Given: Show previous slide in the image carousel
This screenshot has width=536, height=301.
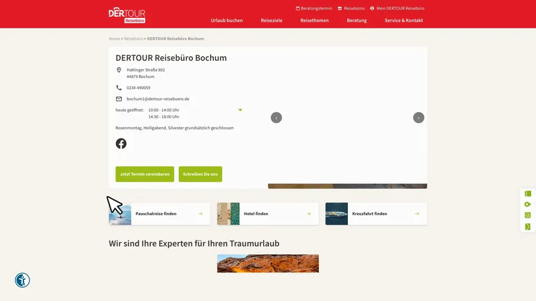Looking at the screenshot, I should pos(276,118).
